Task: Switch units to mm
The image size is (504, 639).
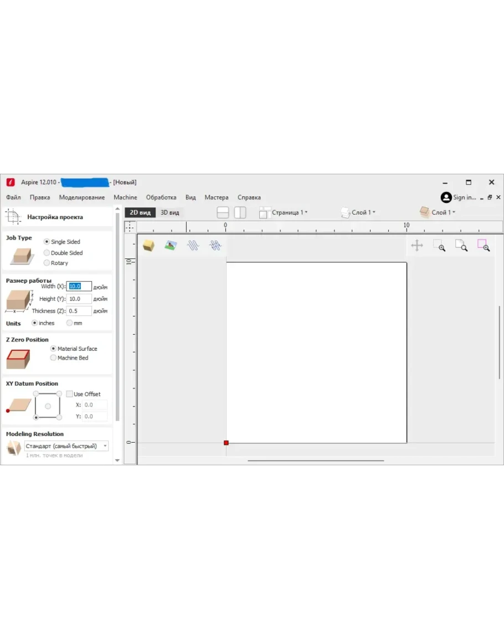Action: (x=70, y=323)
